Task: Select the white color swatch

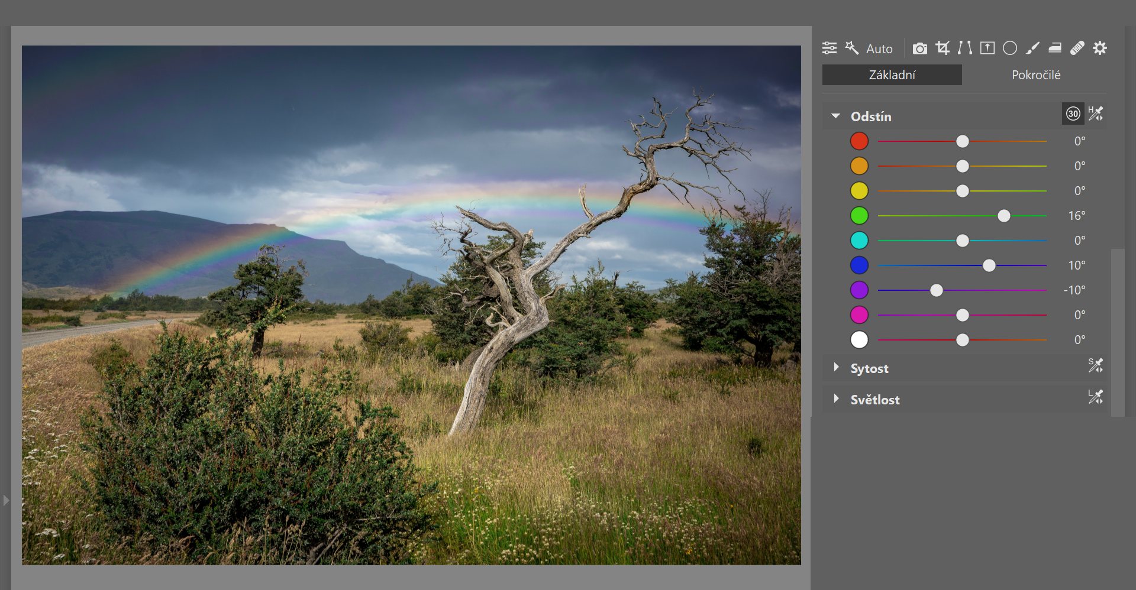Action: pyautogui.click(x=859, y=340)
